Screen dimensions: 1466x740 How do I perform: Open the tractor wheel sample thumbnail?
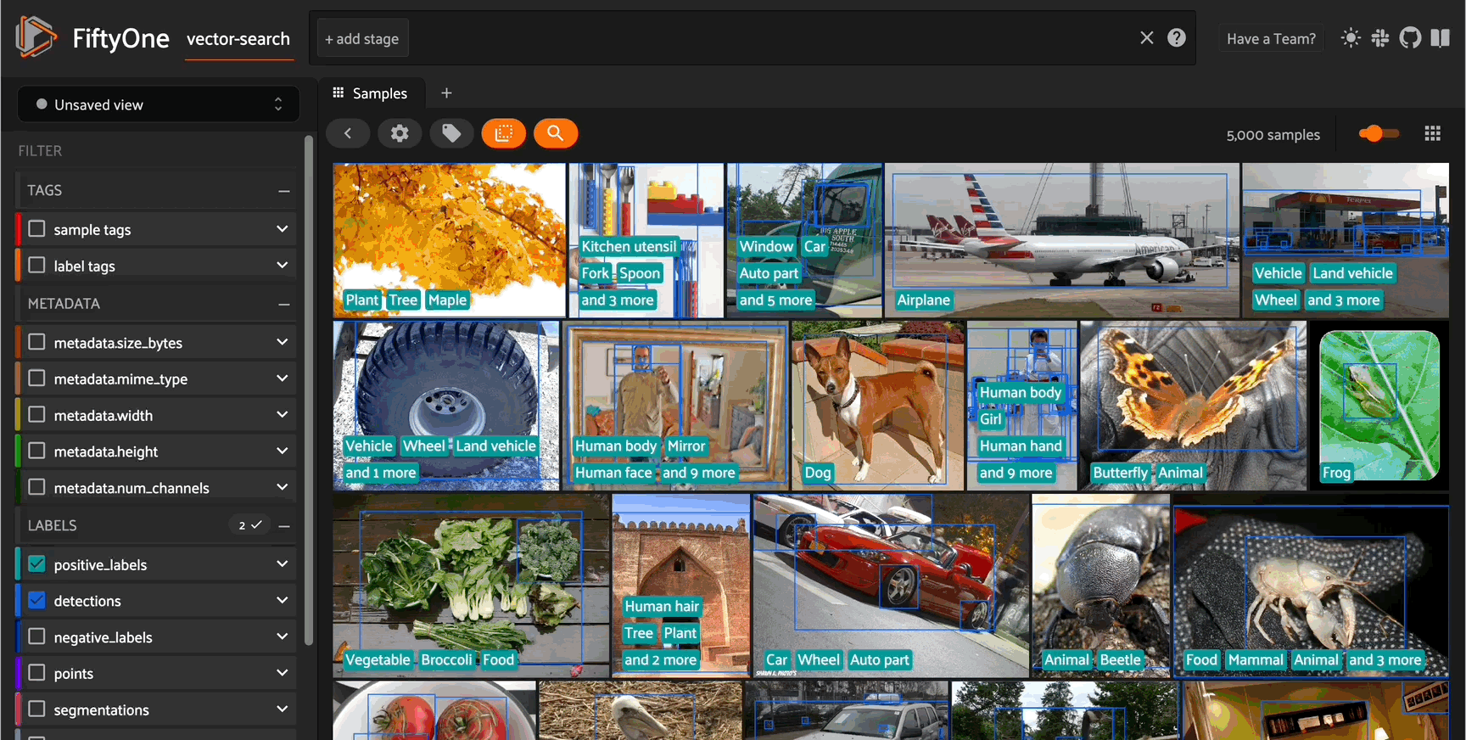446,406
